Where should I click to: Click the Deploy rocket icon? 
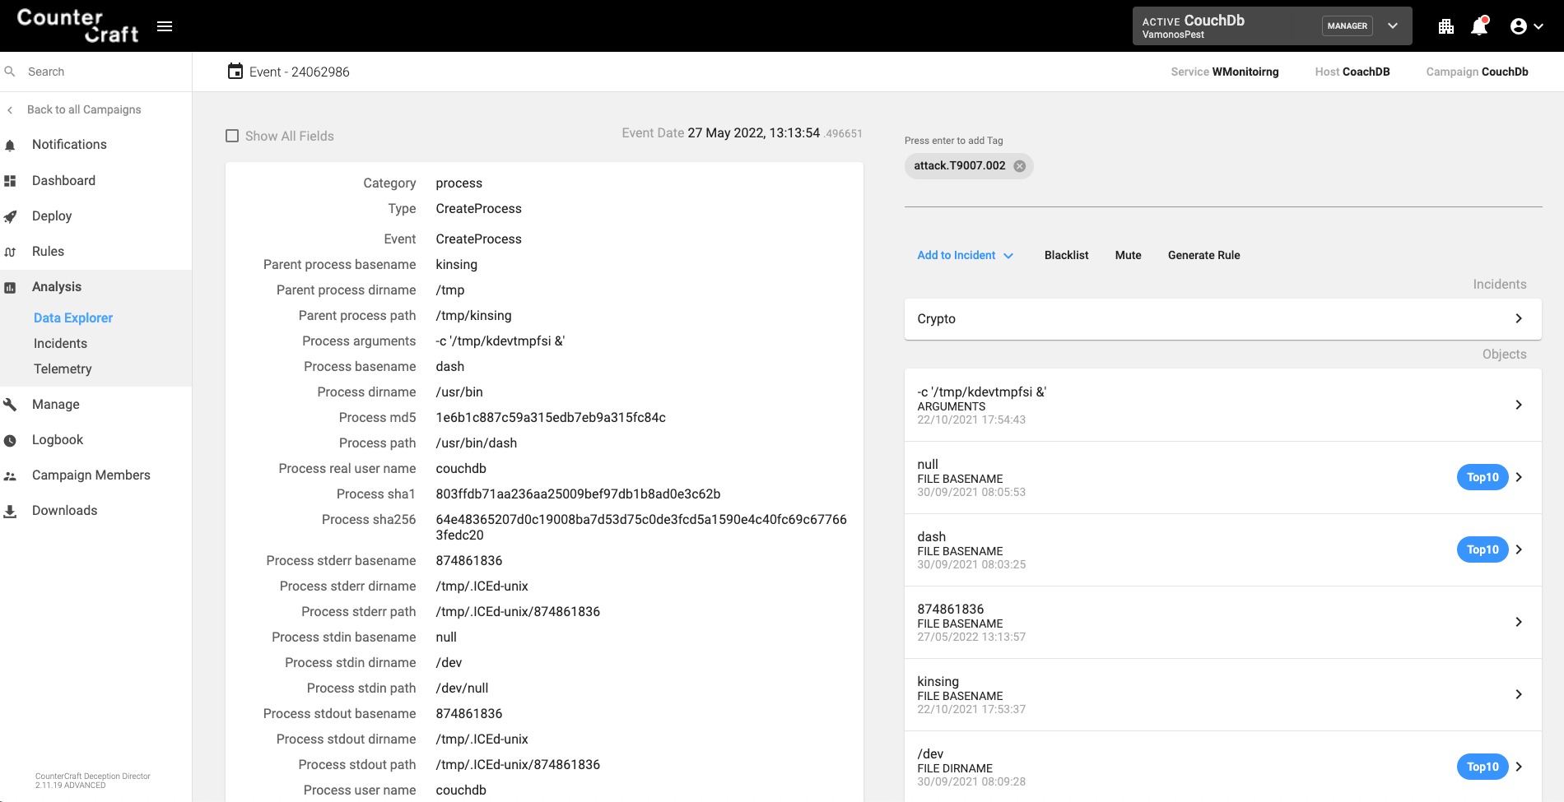point(10,216)
